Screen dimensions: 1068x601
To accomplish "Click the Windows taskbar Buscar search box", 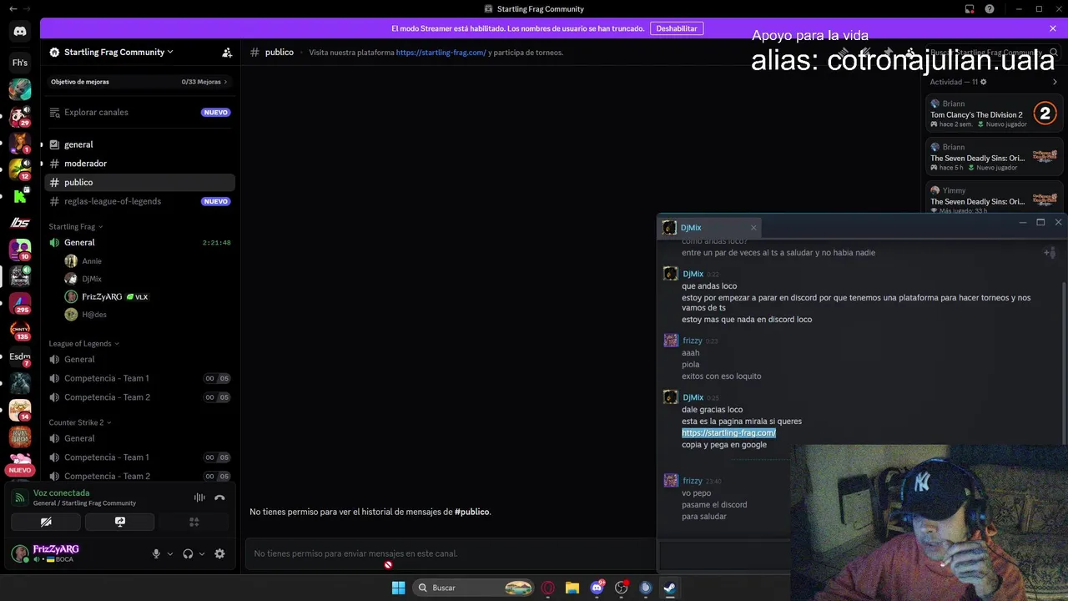I will coord(475,588).
